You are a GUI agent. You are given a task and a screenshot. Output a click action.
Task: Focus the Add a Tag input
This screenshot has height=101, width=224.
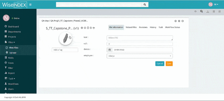tap(65, 50)
